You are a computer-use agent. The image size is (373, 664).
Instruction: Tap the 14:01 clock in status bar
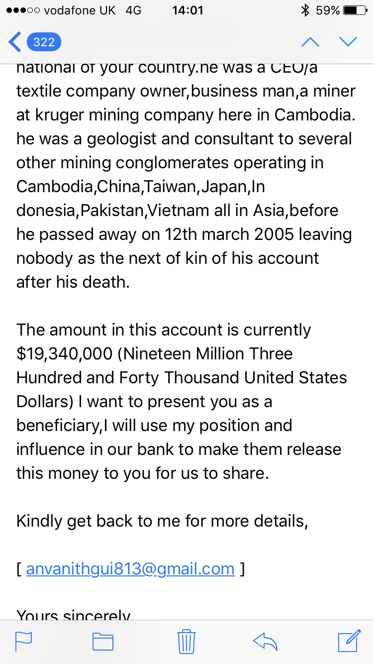click(187, 10)
